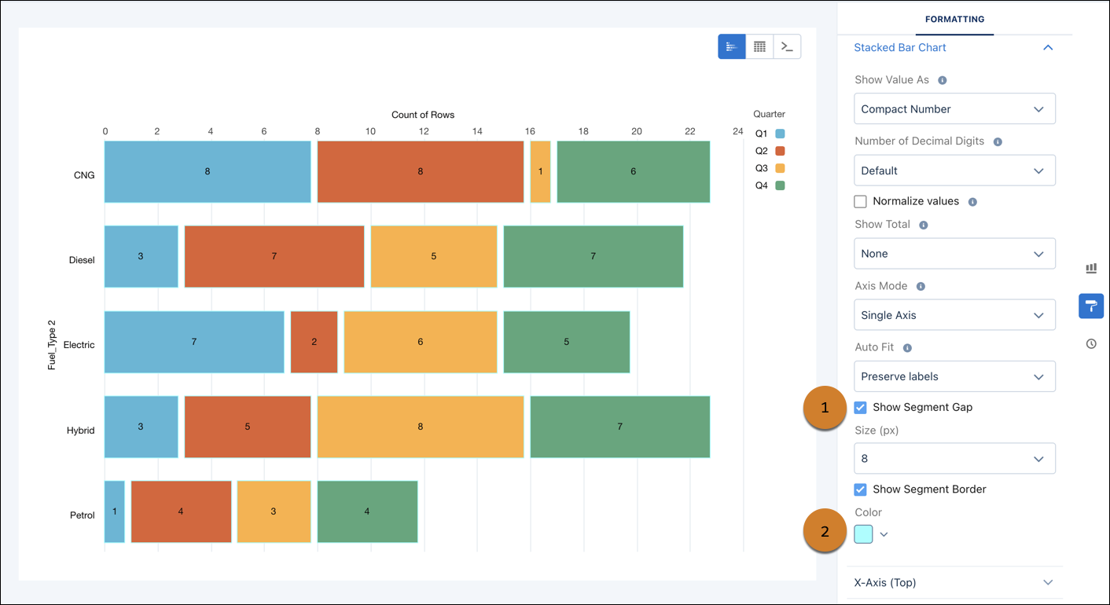The height and width of the screenshot is (605, 1110).
Task: Click the Hybrid Q3 bar segment
Action: pyautogui.click(x=421, y=427)
